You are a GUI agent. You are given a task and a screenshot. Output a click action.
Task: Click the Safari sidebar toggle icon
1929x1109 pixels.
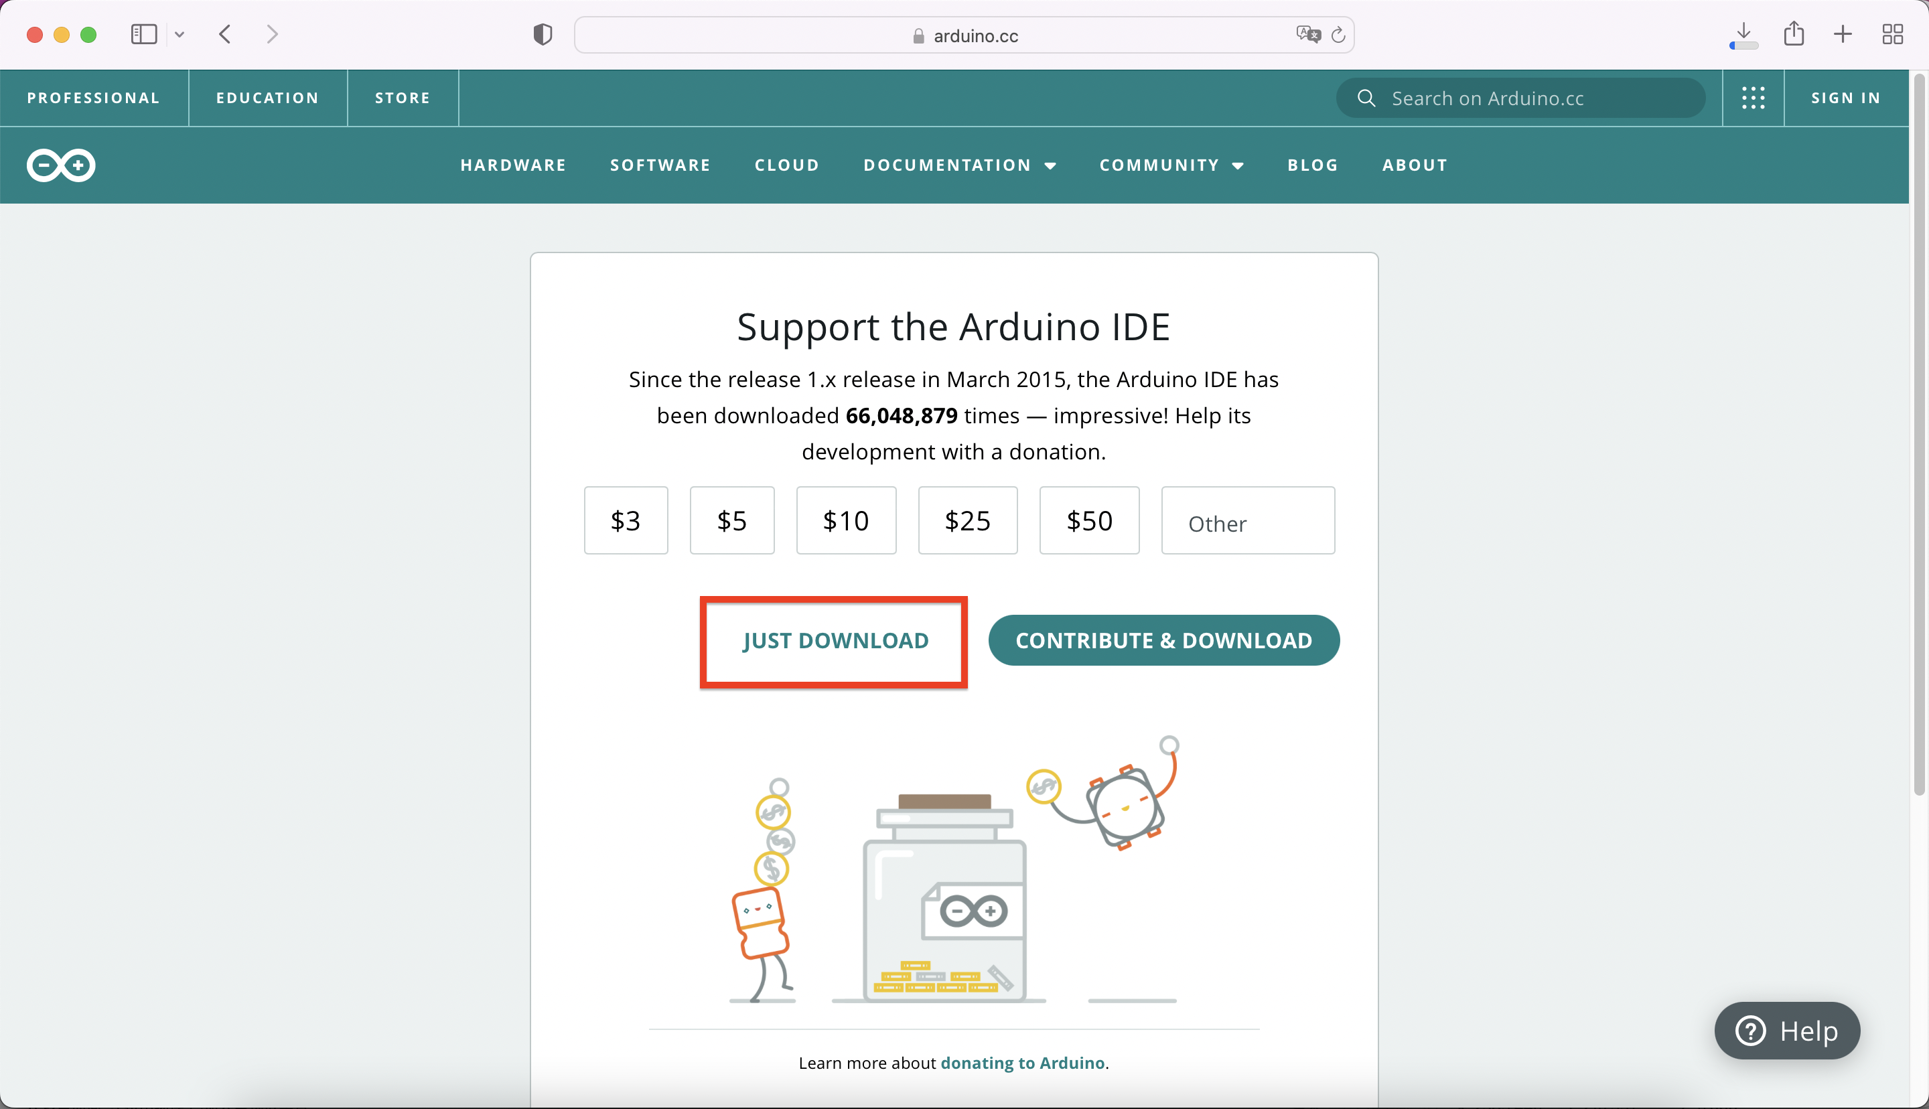pos(144,34)
